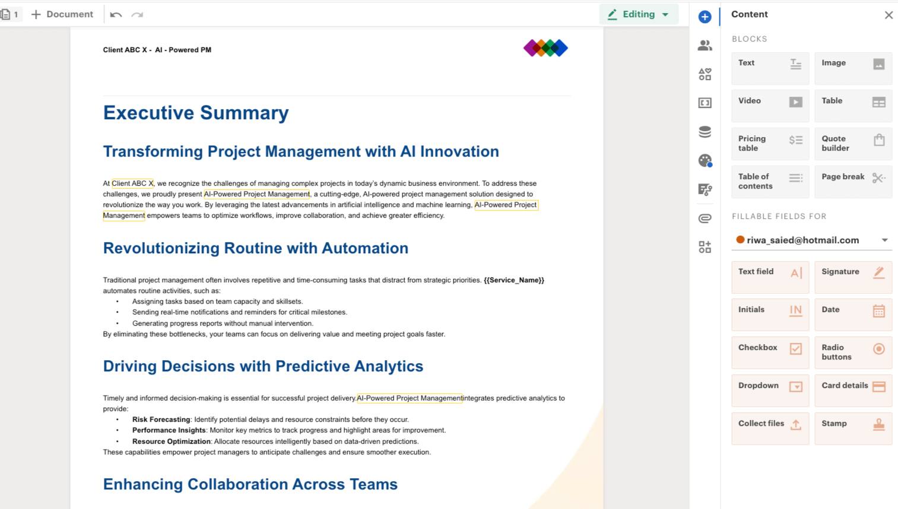Click the "Client ABC X" highlighted variable
Screen dimensions: 898x509
click(x=132, y=183)
